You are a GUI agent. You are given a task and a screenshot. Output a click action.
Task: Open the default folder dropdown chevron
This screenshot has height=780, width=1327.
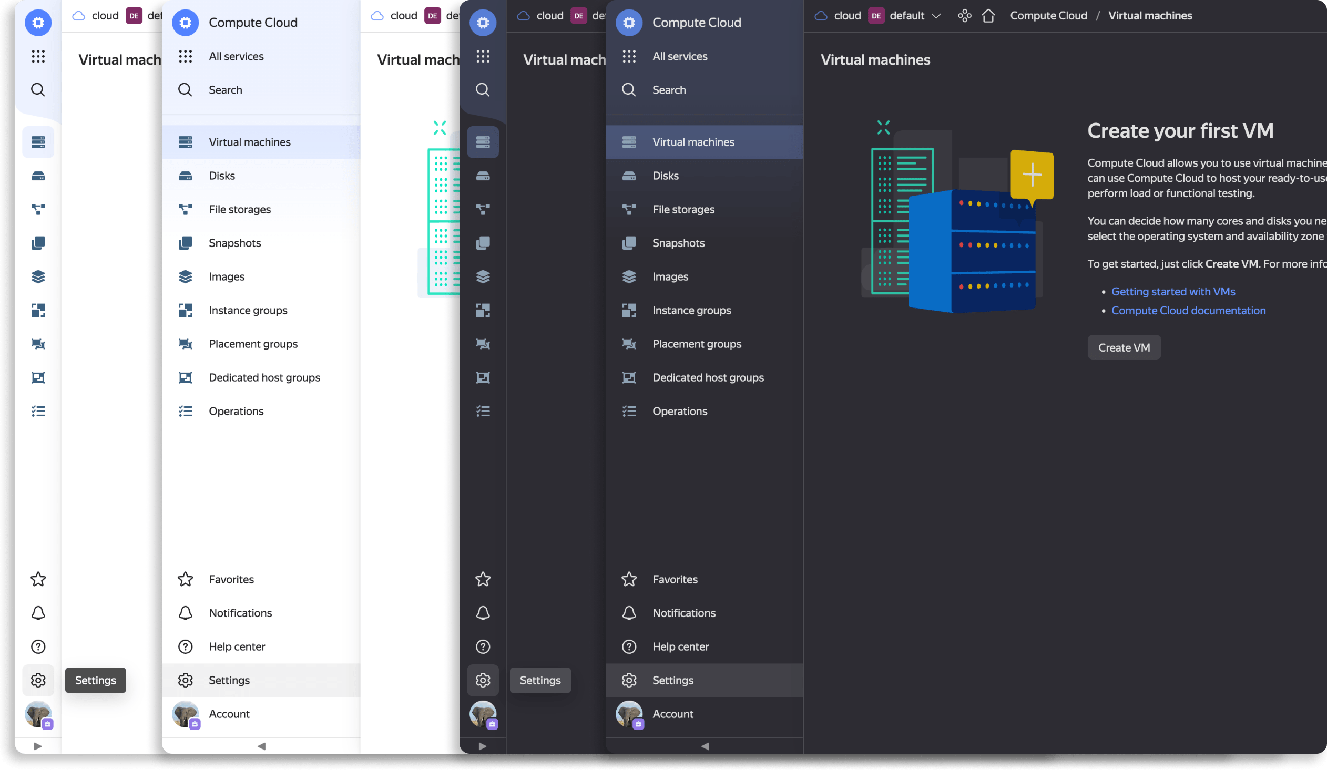pyautogui.click(x=936, y=16)
